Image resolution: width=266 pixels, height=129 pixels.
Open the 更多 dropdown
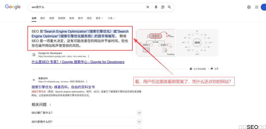(99, 18)
